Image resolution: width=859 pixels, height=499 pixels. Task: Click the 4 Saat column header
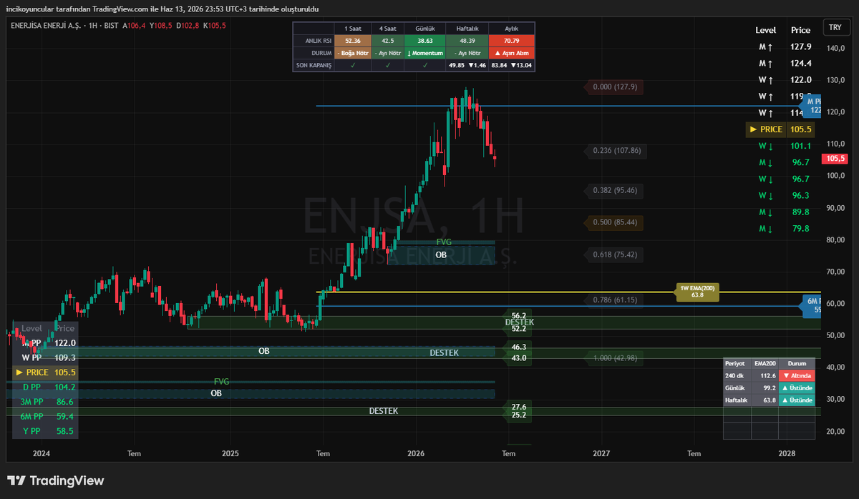(x=387, y=28)
